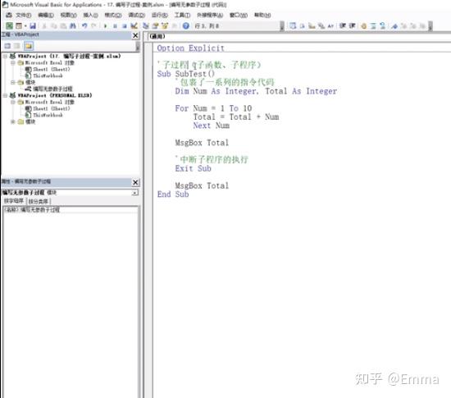Open the 帮助 (Help) menu

pos(262,15)
